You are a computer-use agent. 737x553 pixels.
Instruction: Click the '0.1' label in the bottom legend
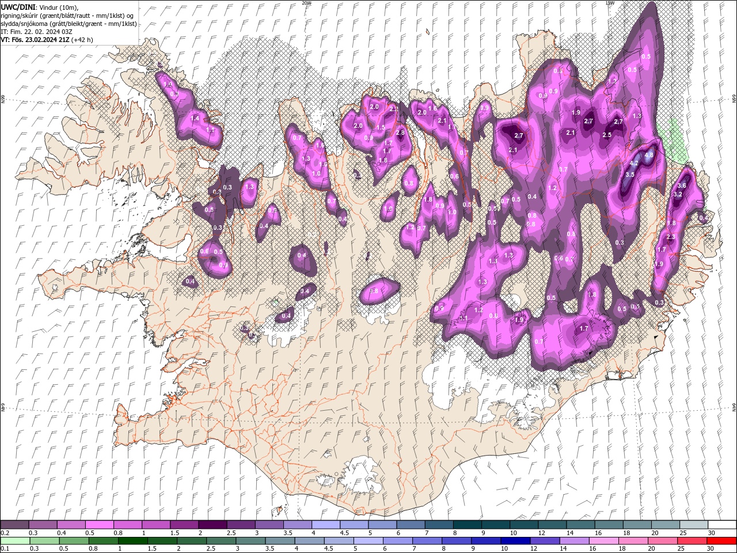pyautogui.click(x=5, y=549)
